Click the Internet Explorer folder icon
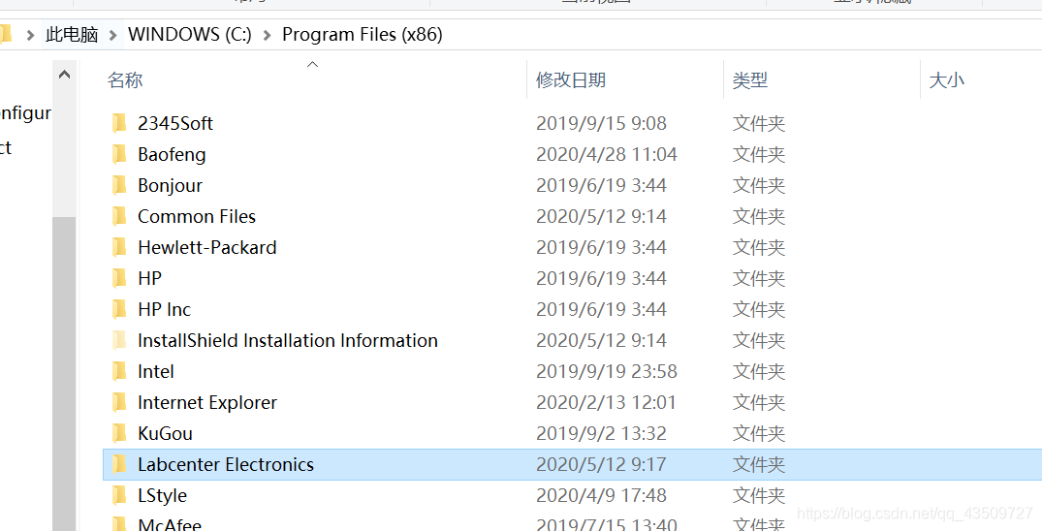 [x=119, y=402]
